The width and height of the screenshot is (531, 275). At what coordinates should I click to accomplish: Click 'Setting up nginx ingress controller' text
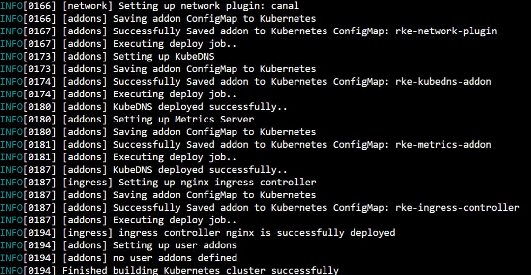217,183
